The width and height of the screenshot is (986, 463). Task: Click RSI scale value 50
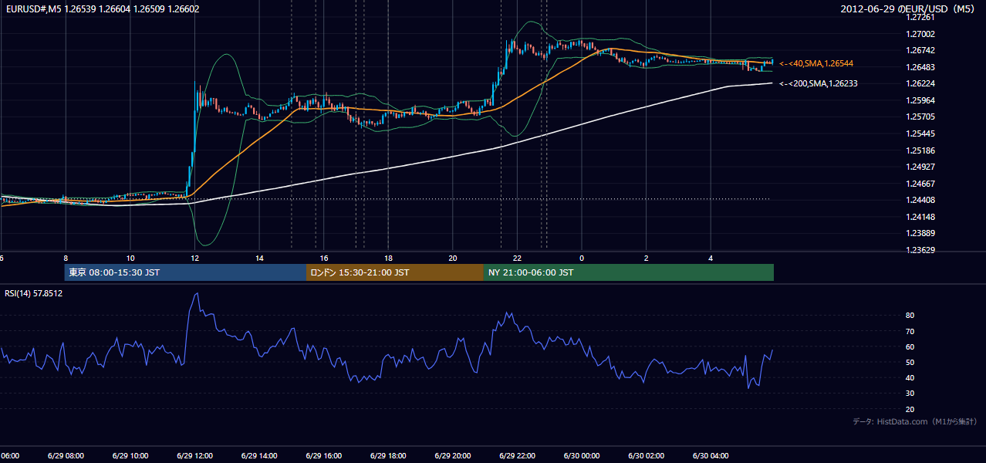(x=910, y=362)
